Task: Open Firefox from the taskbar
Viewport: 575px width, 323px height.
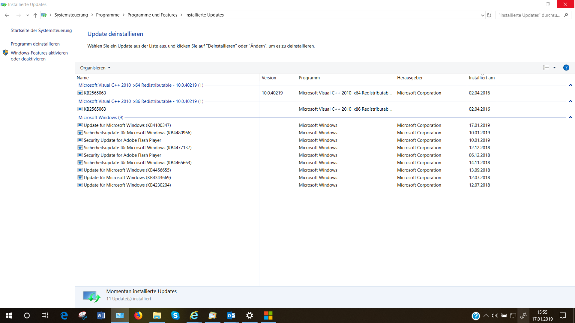Action: (x=138, y=315)
